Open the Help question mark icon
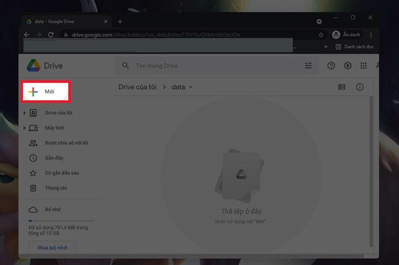Screen dimensions: 399x265 coord(331,66)
